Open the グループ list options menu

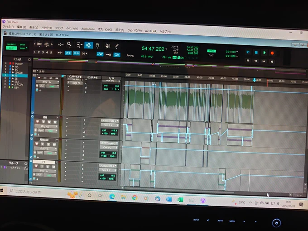[25, 164]
